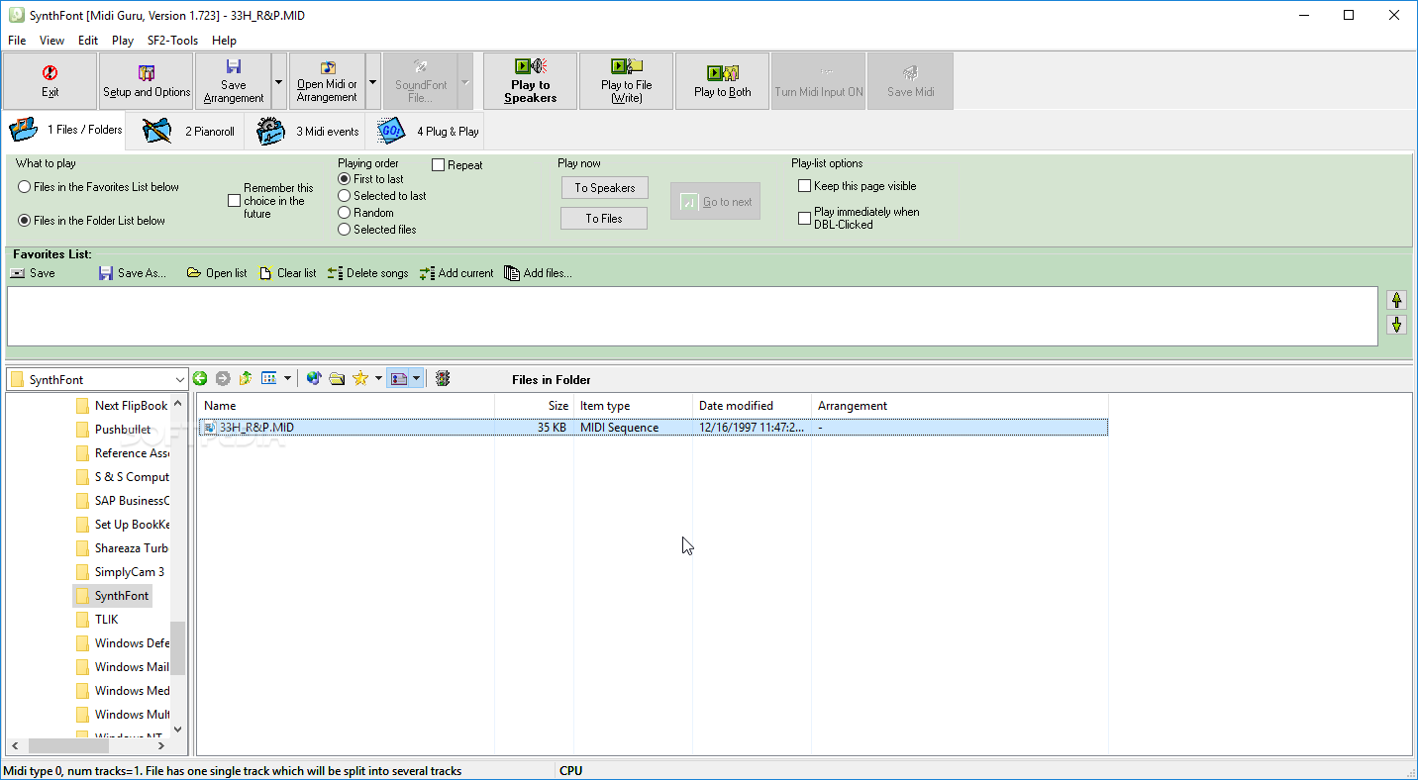Click Open Midi or Arrangement button
The image size is (1418, 780).
[327, 81]
